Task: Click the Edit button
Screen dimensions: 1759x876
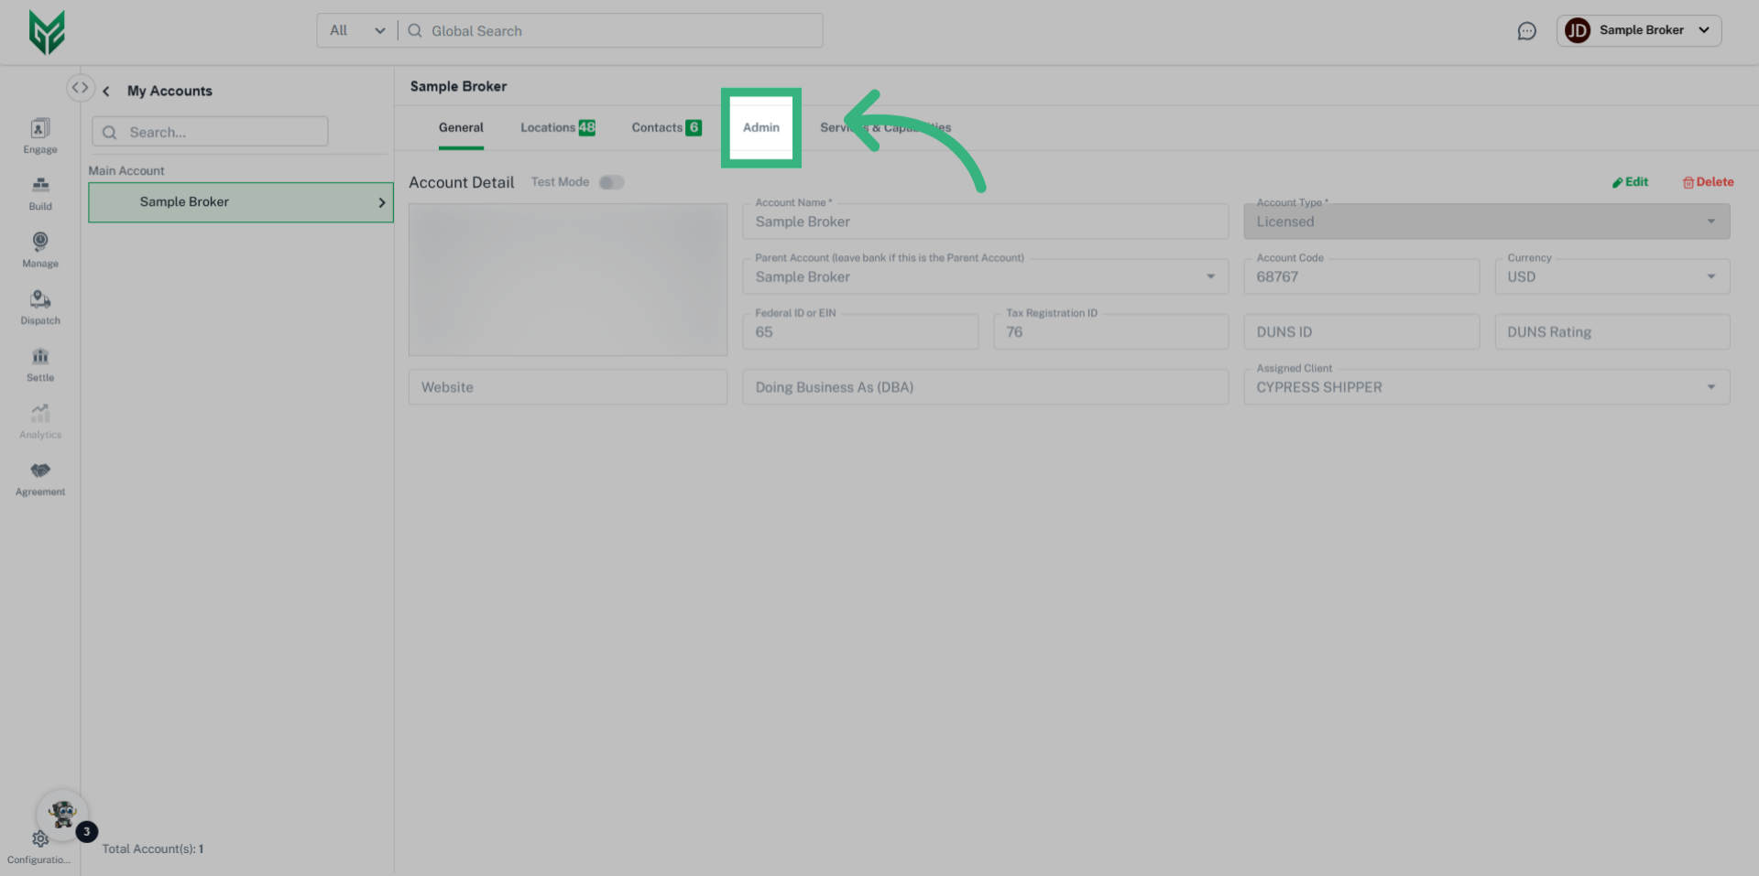Action: pyautogui.click(x=1630, y=182)
